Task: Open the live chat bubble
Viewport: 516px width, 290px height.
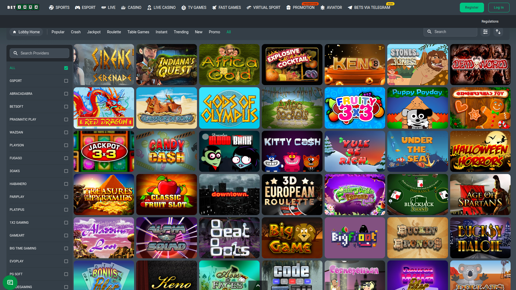Action: click(x=10, y=282)
